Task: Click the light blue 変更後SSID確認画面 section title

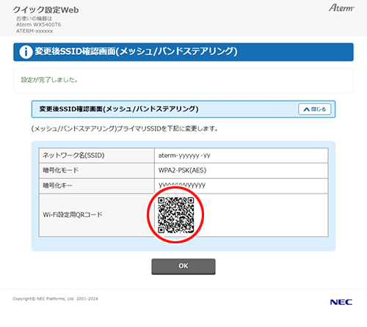Action: (183, 109)
